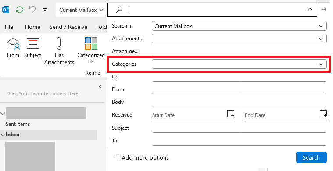This screenshot has width=333, height=171.
Task: Collapse the advanced search panel chevron
Action: click(x=310, y=9)
